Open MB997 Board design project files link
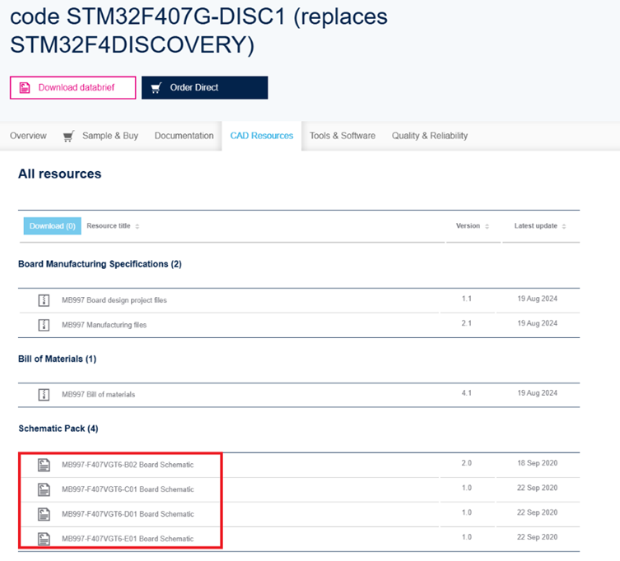Screen dimensions: 620x561 [x=114, y=300]
